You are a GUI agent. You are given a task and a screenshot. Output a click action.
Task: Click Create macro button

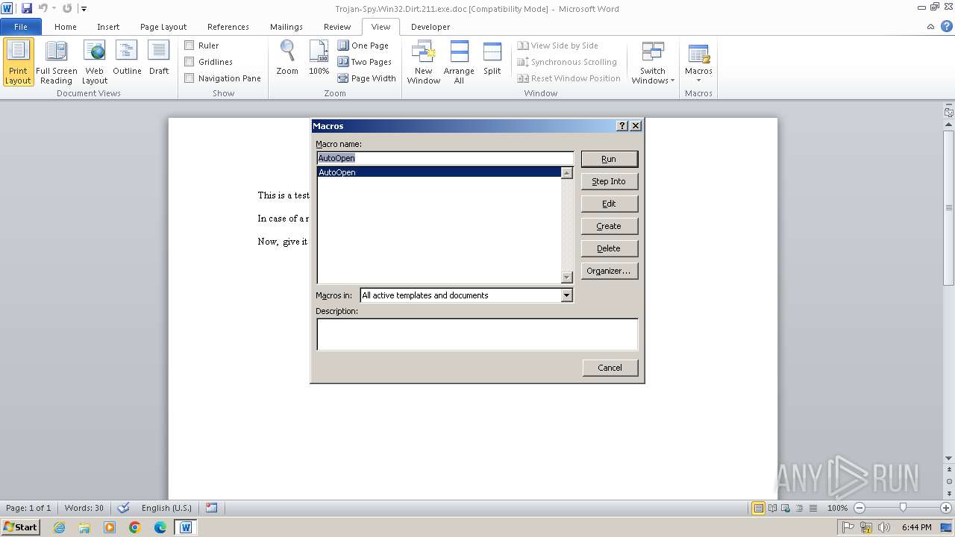(609, 226)
